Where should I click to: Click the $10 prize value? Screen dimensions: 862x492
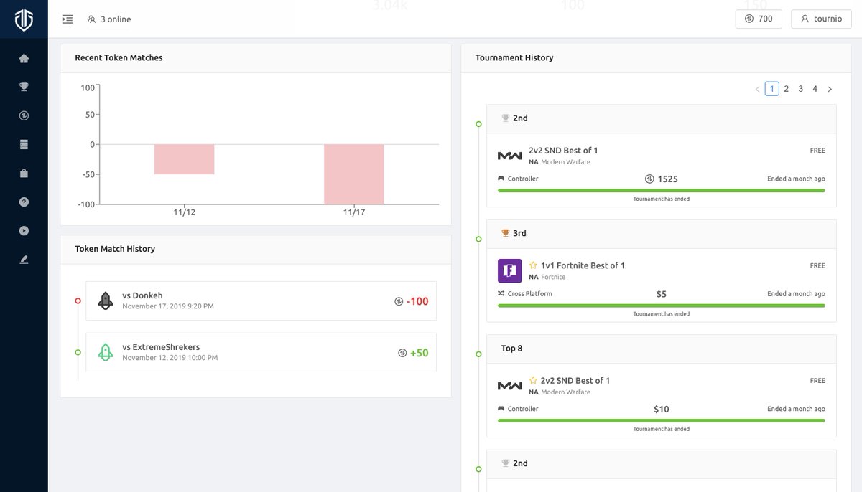tap(662, 409)
